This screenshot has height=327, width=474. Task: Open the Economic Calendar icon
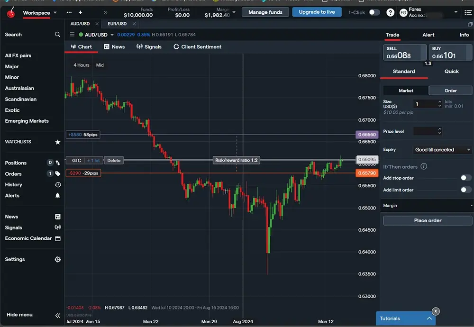click(x=58, y=238)
